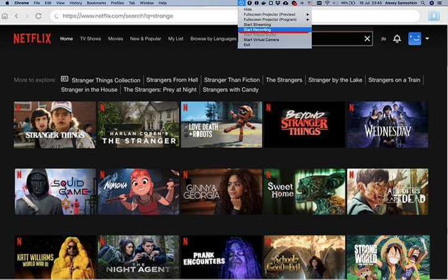Screen dimensions: 448x280
Task: Open My List
Action: tap(175, 39)
